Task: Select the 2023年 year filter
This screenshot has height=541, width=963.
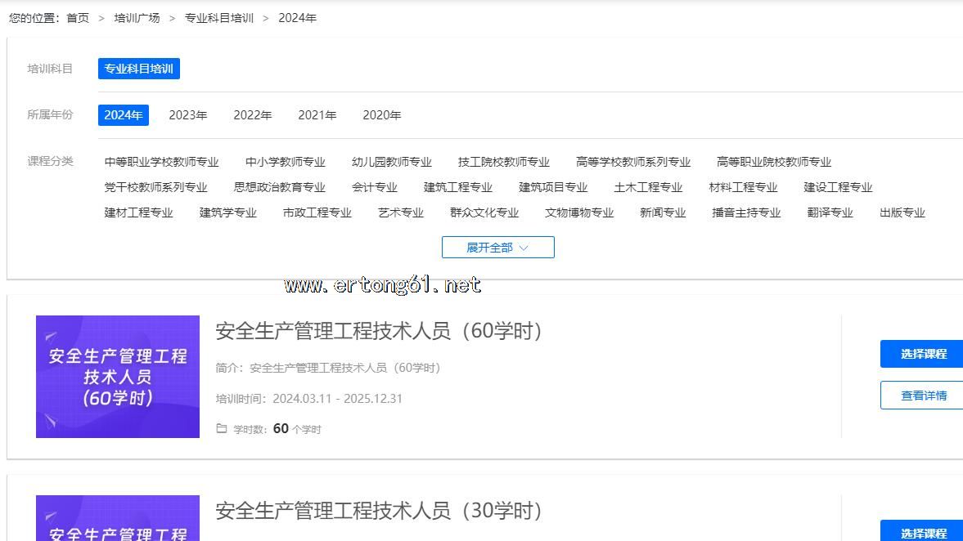Action: point(188,115)
